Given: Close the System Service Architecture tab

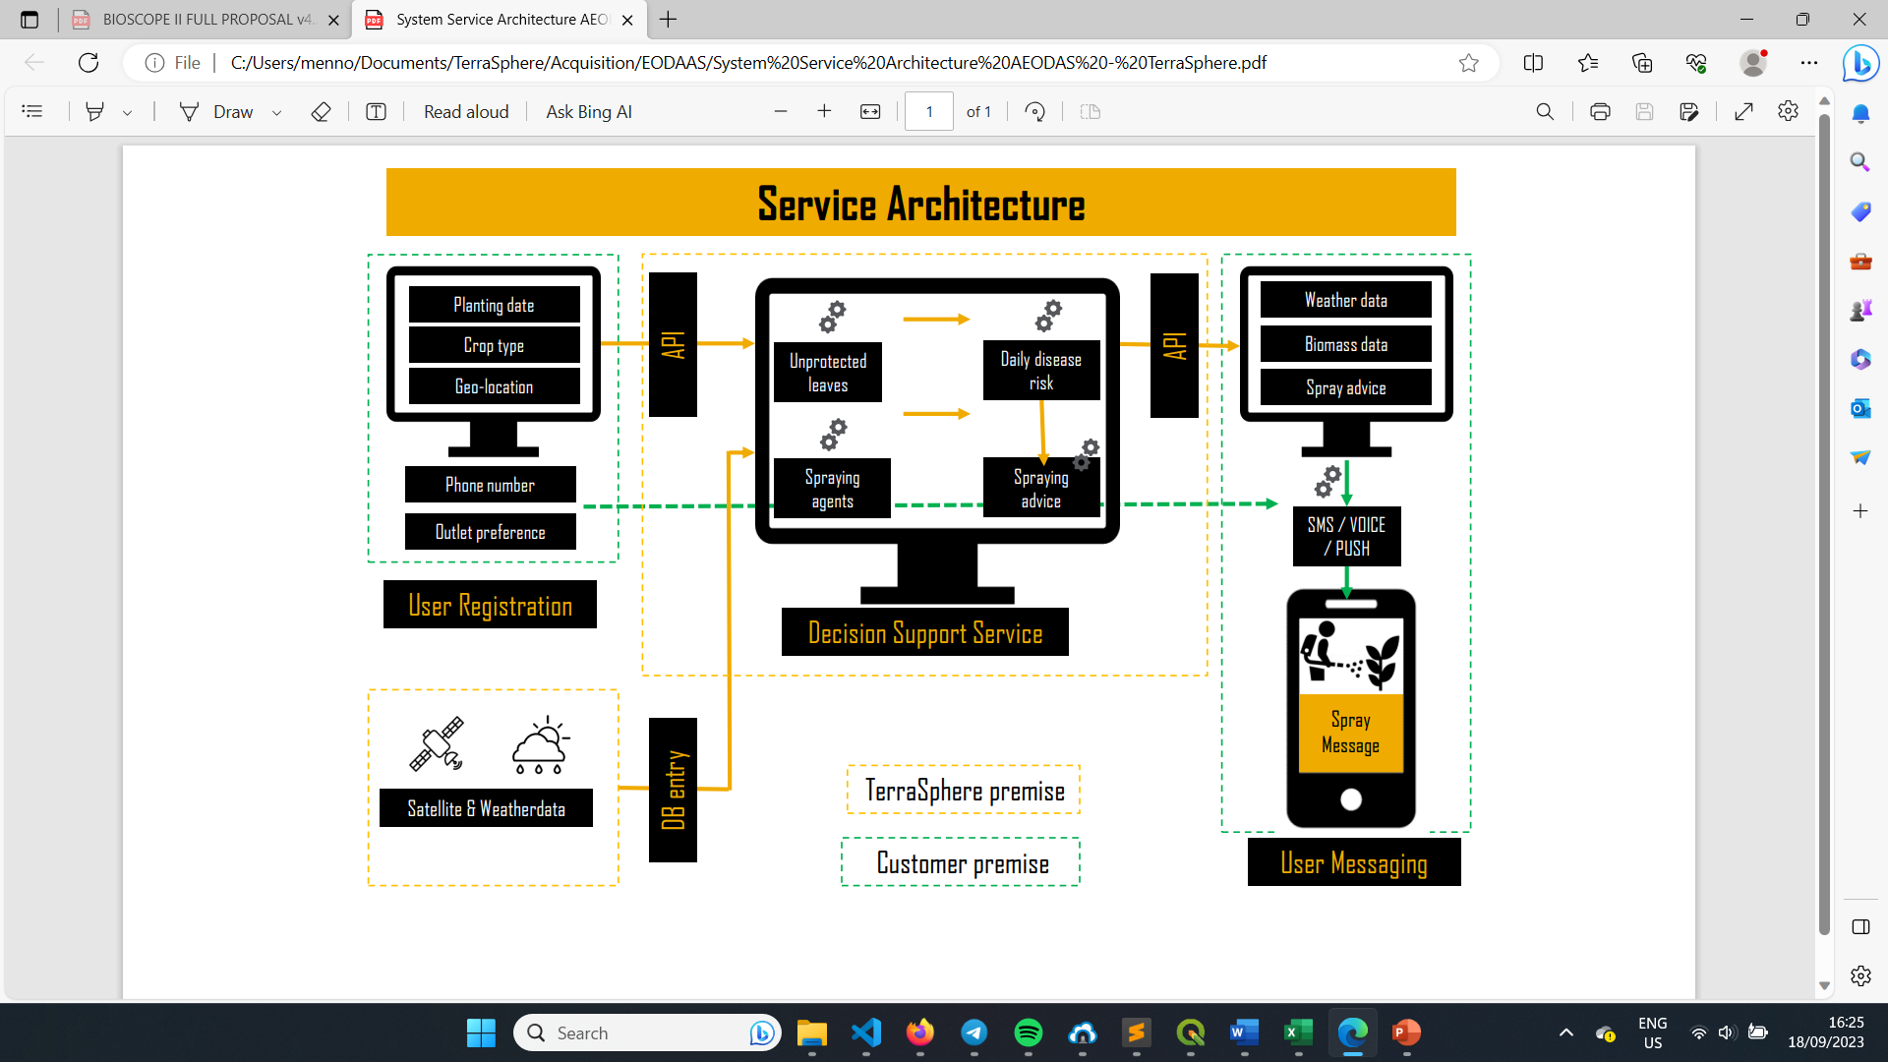Looking at the screenshot, I should 627,20.
